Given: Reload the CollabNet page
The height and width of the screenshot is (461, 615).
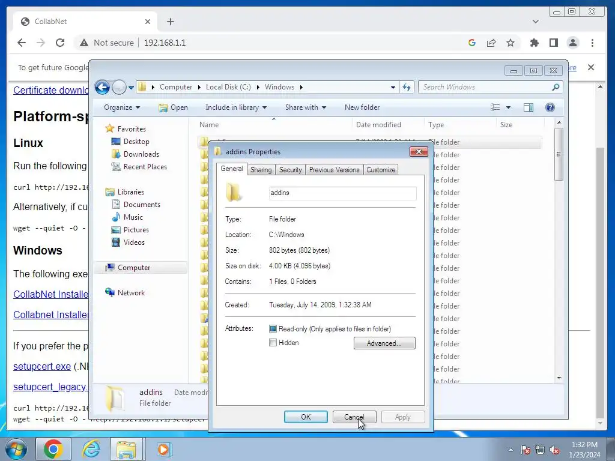Looking at the screenshot, I should [x=59, y=43].
